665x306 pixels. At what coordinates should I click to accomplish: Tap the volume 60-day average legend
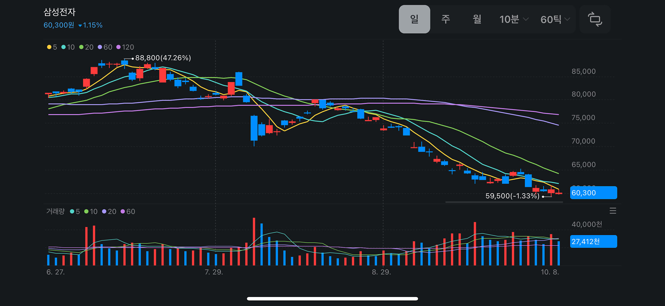pos(128,211)
